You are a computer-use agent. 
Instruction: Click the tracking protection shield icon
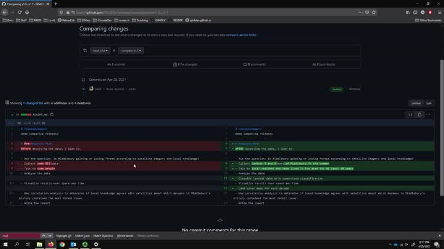[61, 12]
